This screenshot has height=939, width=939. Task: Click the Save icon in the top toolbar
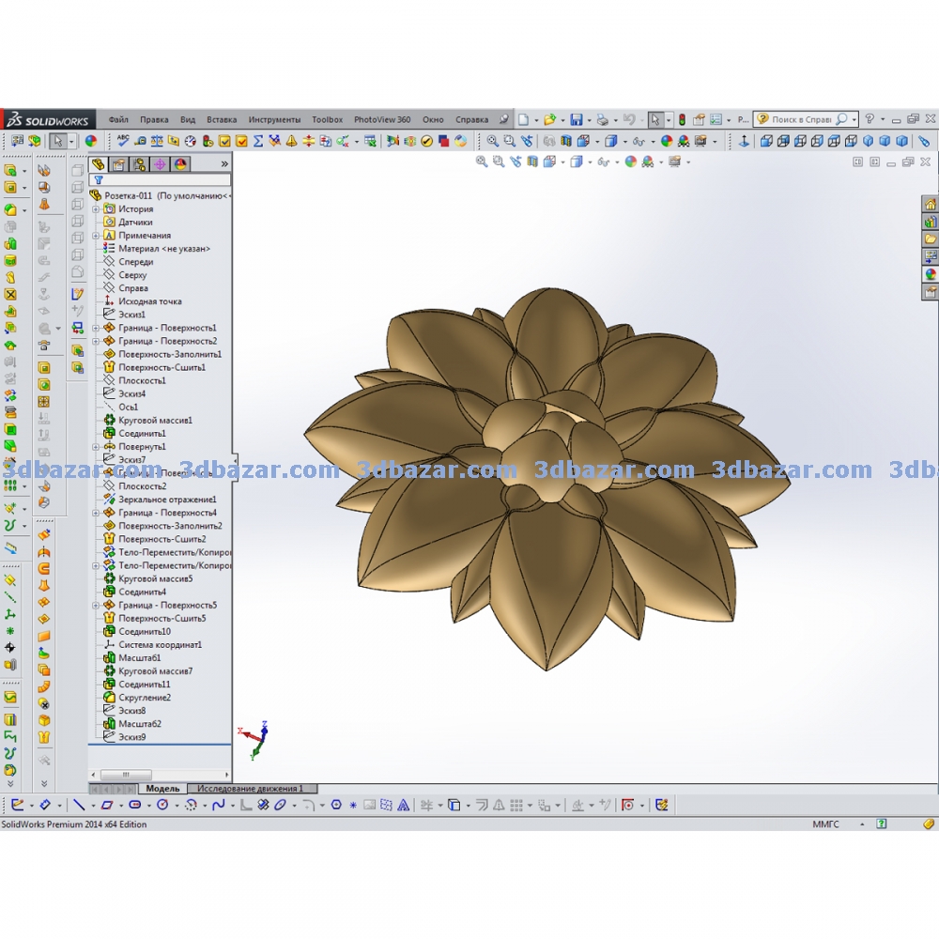click(x=576, y=120)
